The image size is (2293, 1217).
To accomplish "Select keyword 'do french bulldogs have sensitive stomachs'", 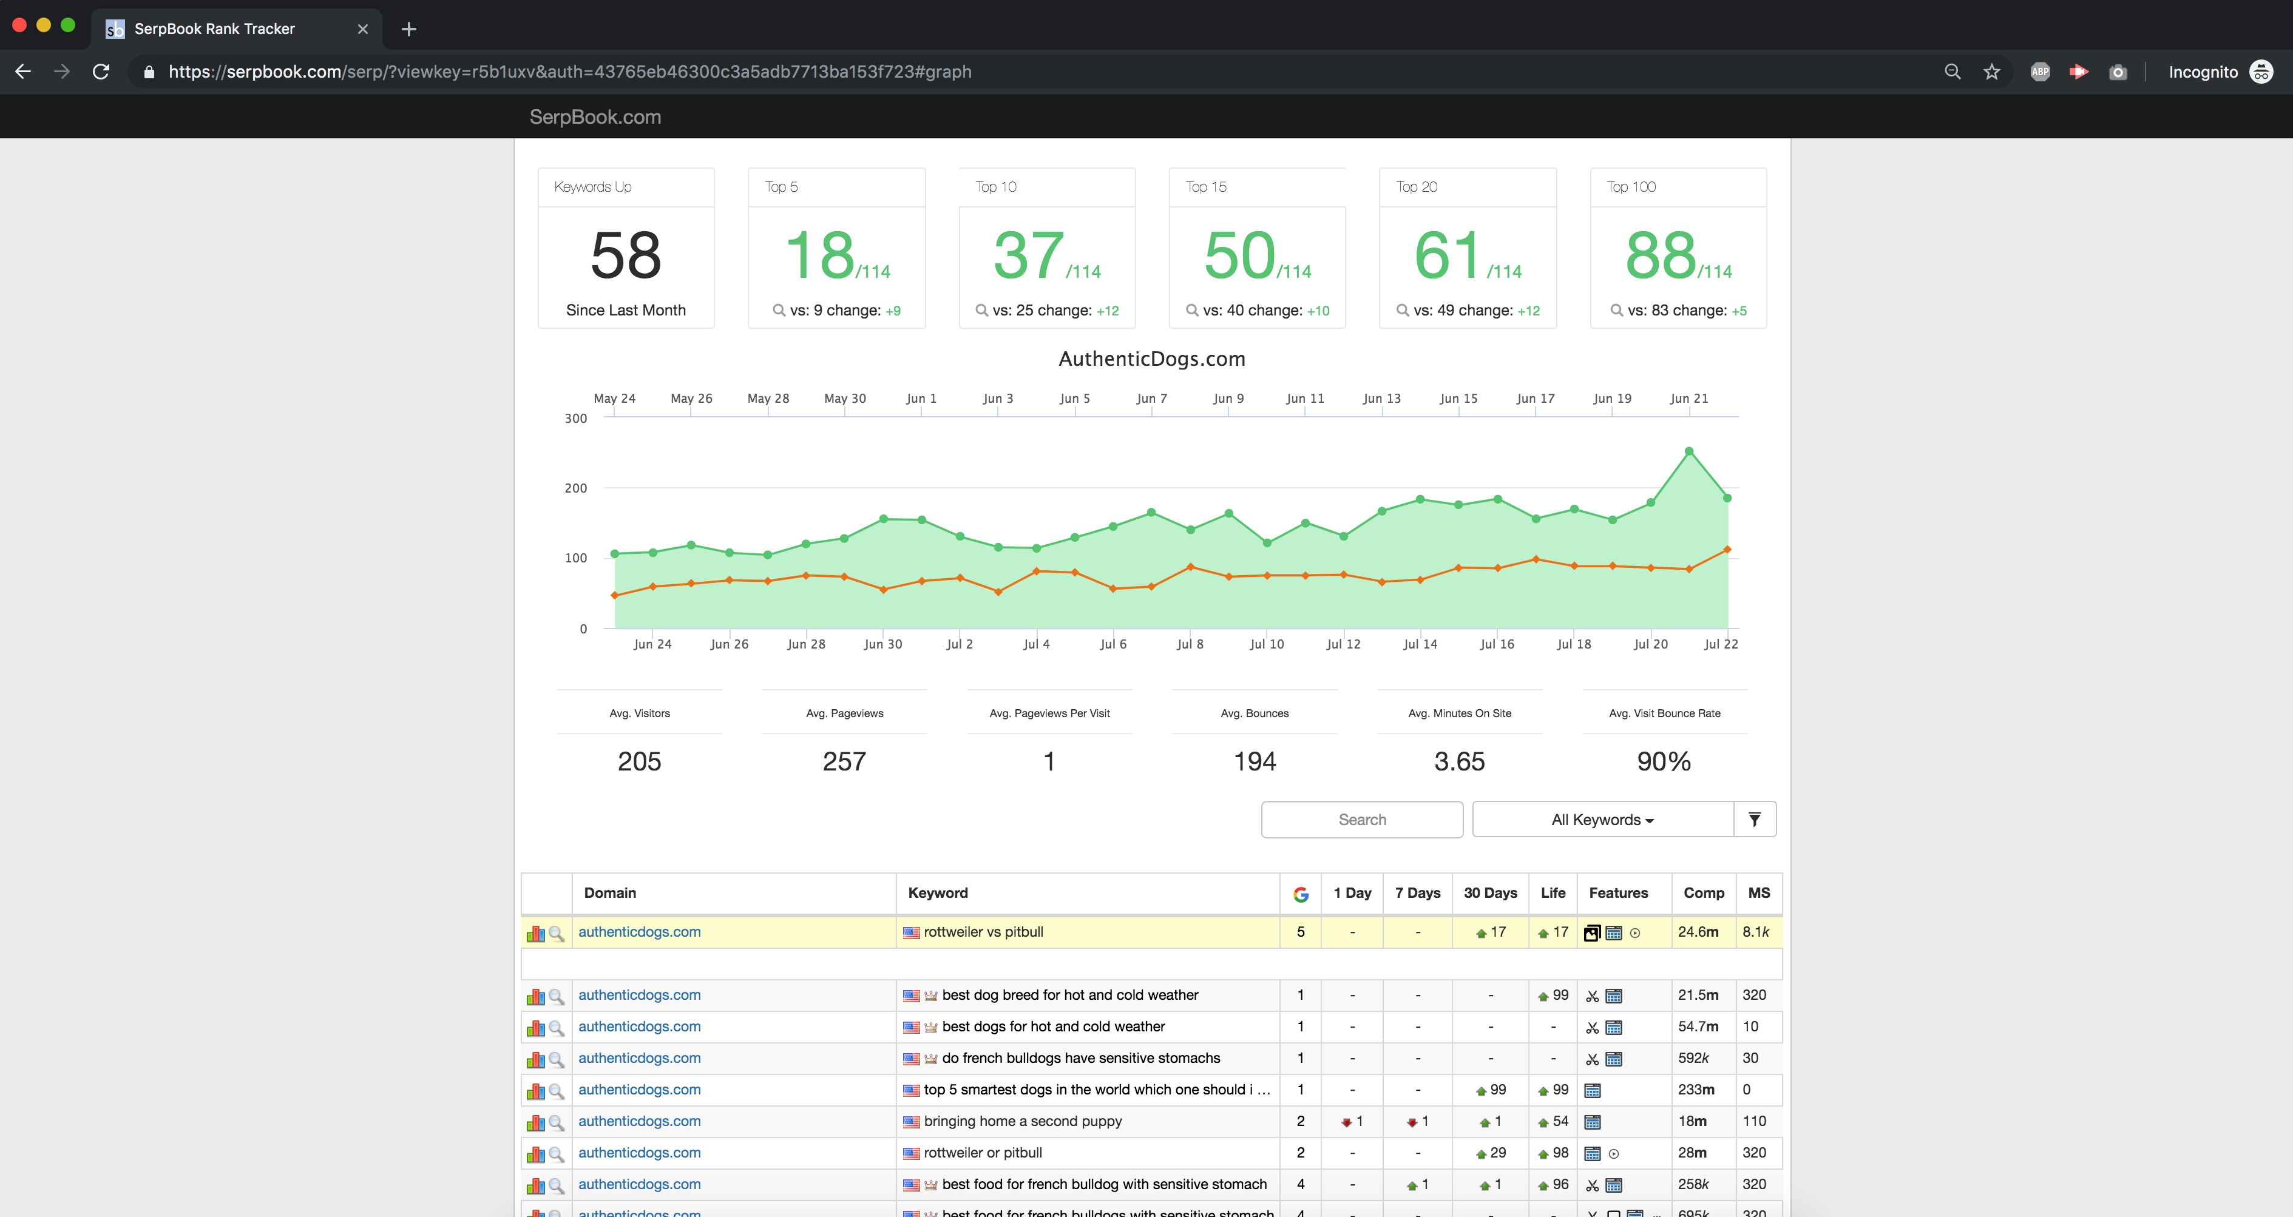I will click(x=1080, y=1058).
